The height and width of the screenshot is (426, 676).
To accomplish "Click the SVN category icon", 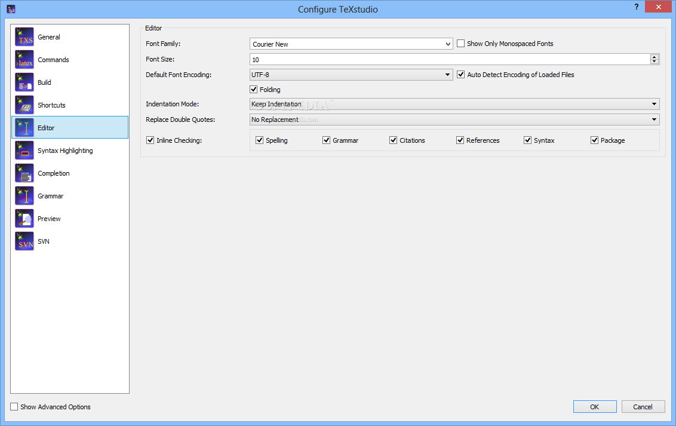I will coord(24,241).
